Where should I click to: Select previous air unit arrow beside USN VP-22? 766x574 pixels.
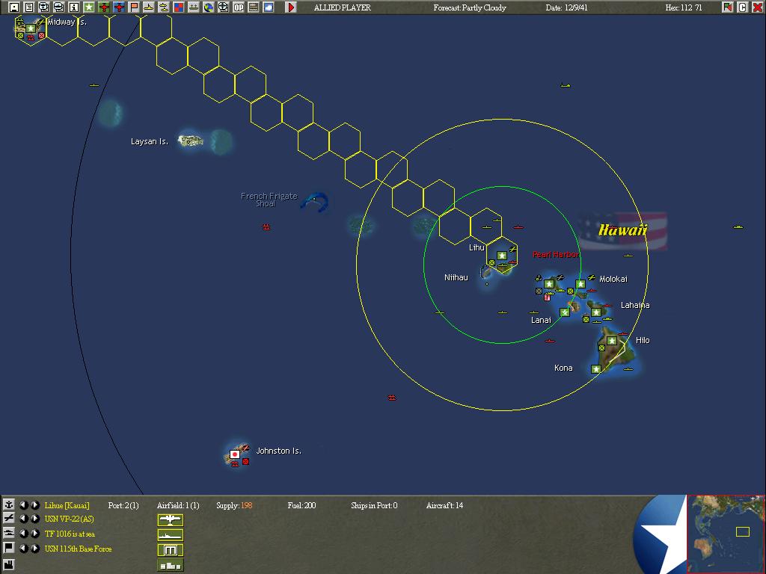23,519
